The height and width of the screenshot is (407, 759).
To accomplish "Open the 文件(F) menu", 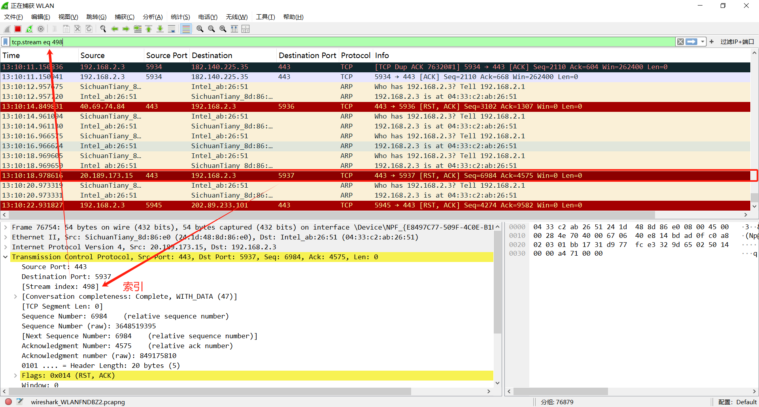I will click(x=13, y=17).
